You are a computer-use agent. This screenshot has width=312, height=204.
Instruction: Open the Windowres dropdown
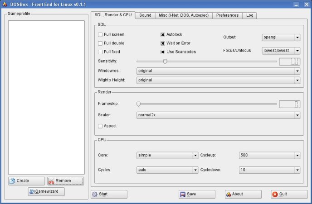218,71
